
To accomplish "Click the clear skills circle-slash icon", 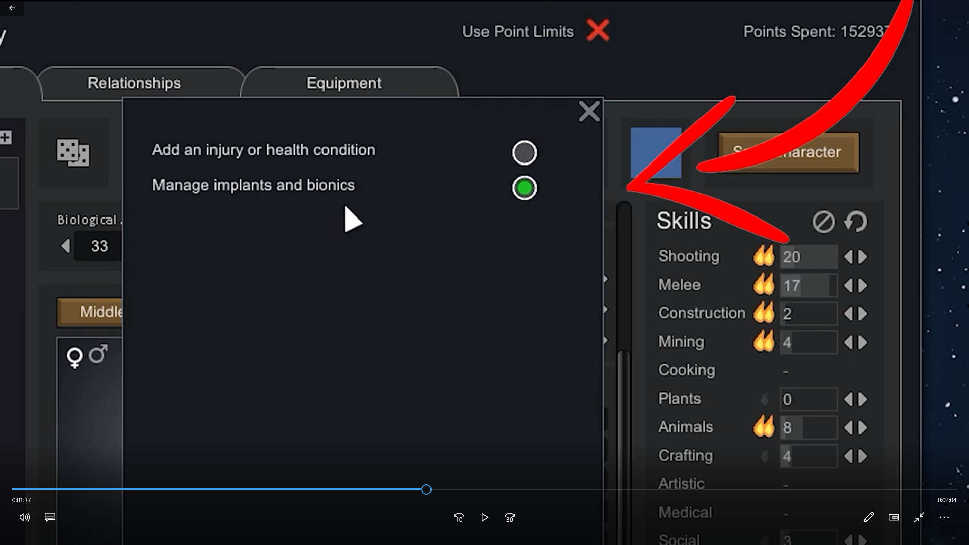I will 823,222.
